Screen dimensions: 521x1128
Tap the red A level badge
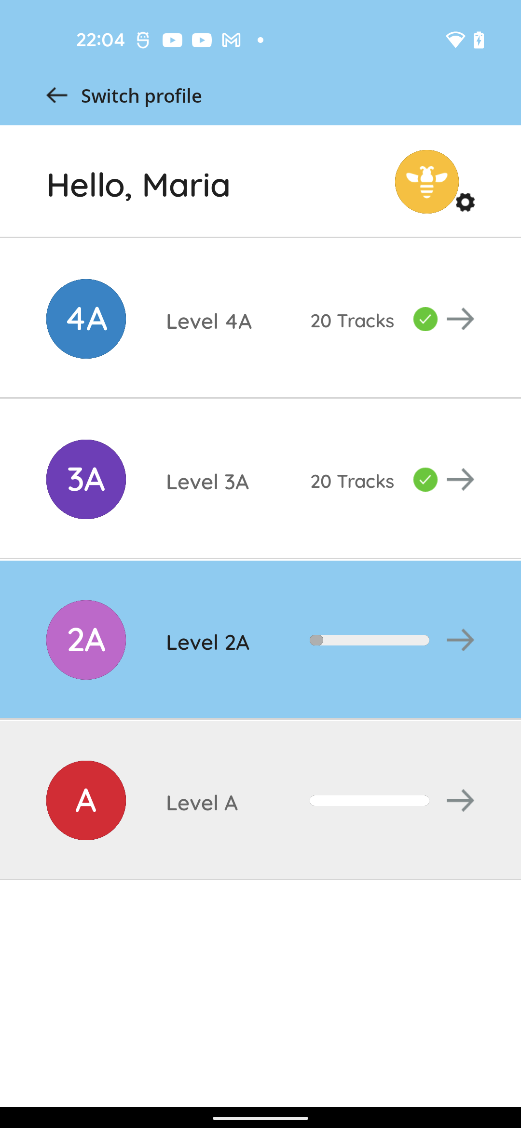[86, 800]
